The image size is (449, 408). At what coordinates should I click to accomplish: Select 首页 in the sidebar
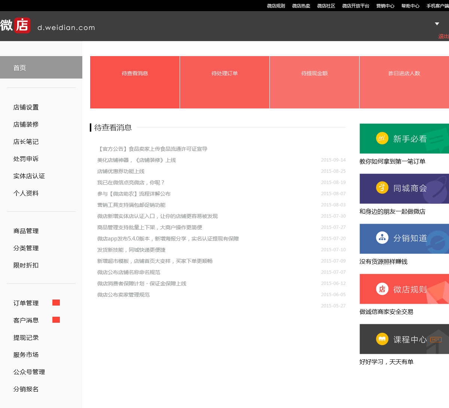(x=41, y=67)
